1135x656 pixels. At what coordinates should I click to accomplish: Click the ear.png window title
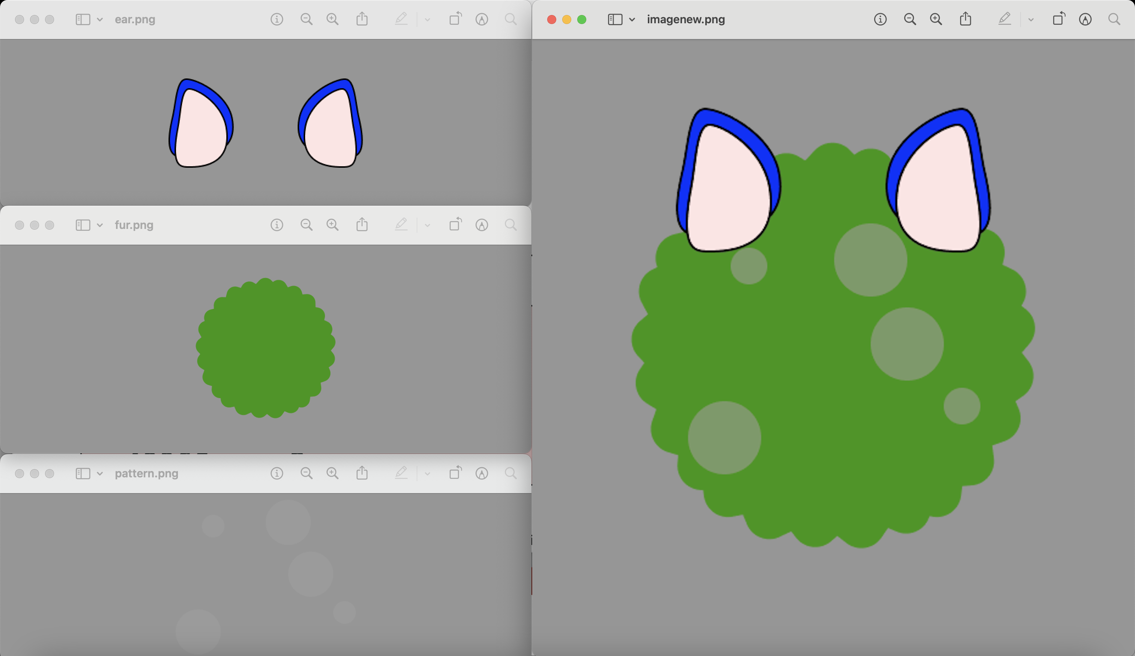135,20
